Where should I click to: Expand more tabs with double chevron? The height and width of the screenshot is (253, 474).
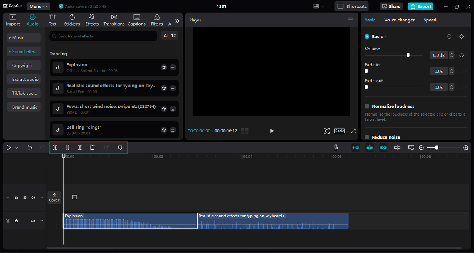click(x=177, y=21)
